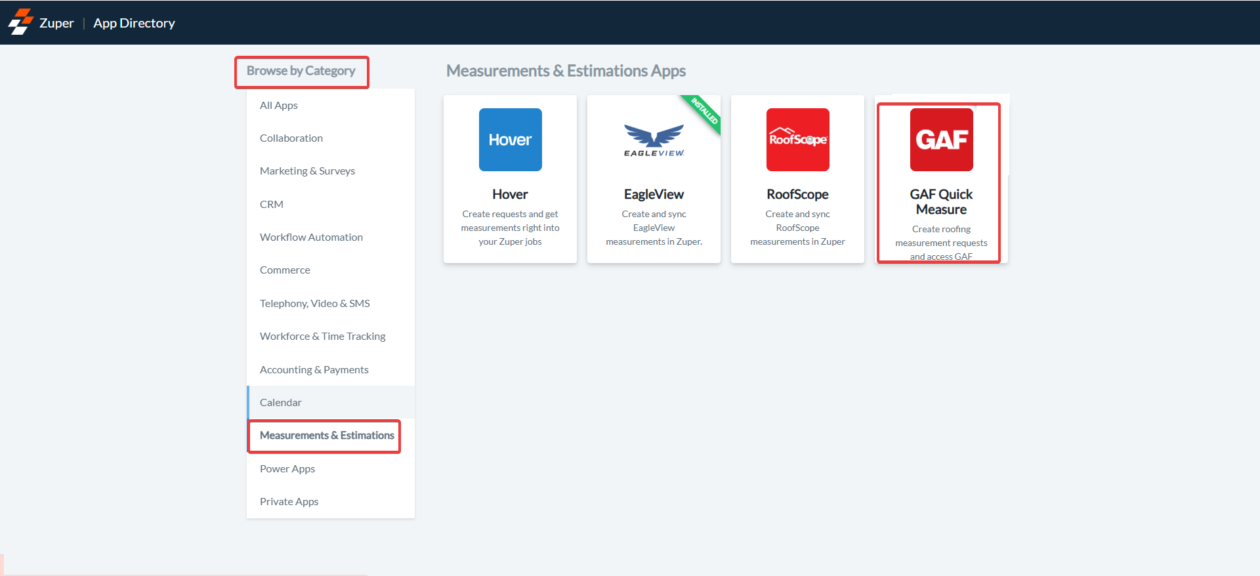Image resolution: width=1260 pixels, height=576 pixels.
Task: Click Measurements & Estimations Apps heading
Action: (566, 71)
